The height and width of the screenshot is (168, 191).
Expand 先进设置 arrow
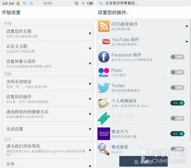[90, 129]
